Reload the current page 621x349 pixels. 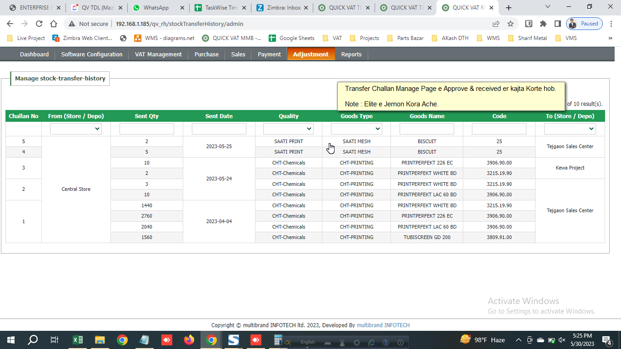point(39,24)
